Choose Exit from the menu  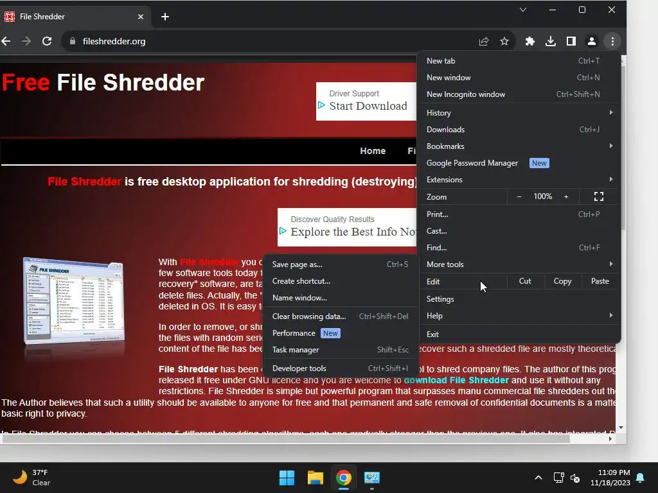point(519,334)
